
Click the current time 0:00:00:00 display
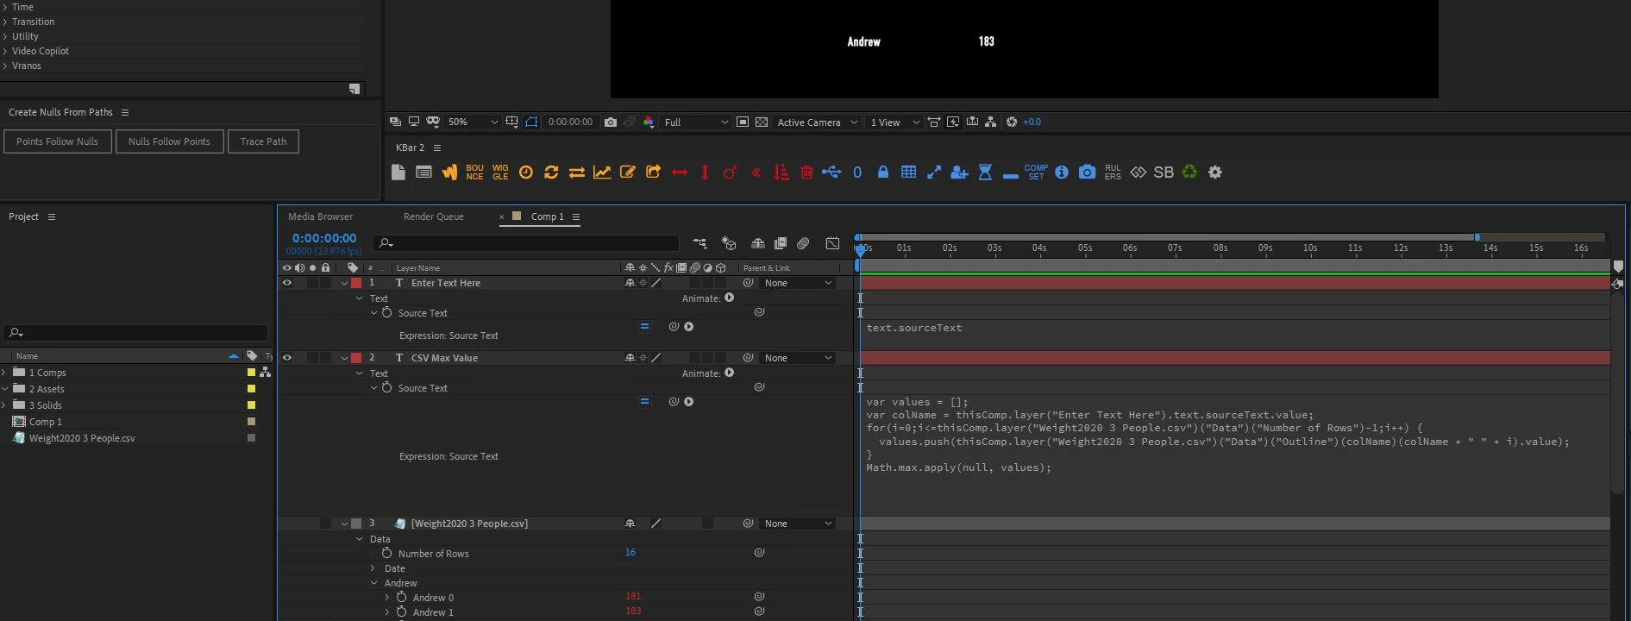coord(323,238)
